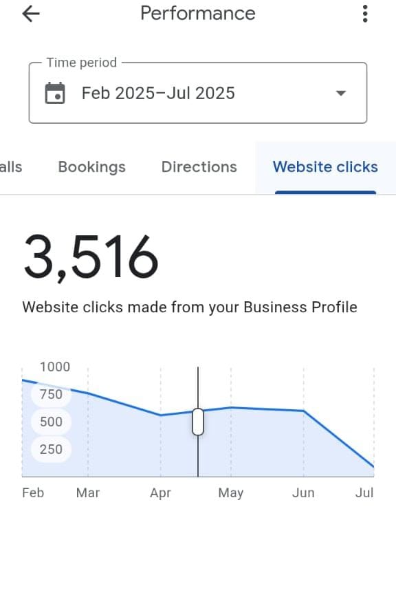
Task: Click the Jun label on chart axis
Action: (x=303, y=492)
